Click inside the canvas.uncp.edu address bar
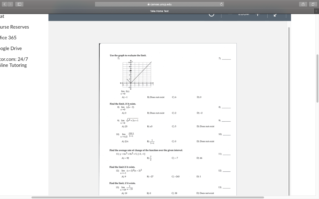The height and width of the screenshot is (199, 319). tap(159, 4)
